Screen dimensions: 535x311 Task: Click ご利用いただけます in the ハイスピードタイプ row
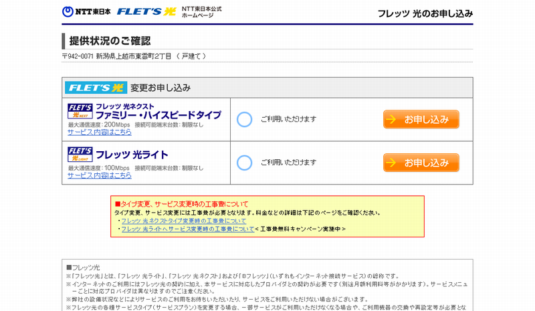289,119
